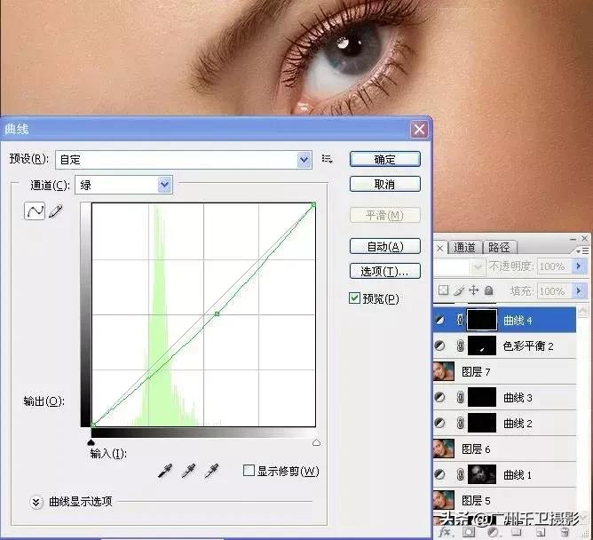This screenshot has height=540, width=593.
Task: Open preset options menu icon
Action: point(327,159)
